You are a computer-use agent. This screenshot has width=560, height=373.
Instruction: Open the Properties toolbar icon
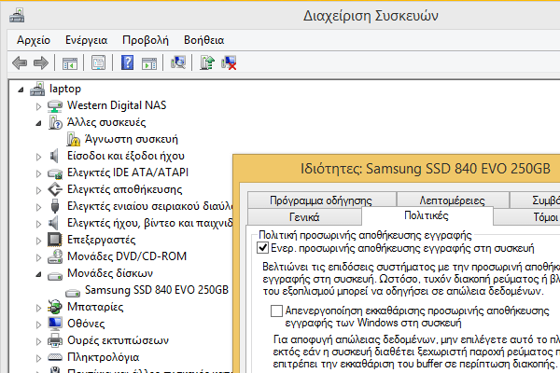(x=99, y=63)
